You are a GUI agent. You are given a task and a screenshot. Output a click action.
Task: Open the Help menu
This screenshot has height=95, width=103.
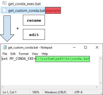tap(45, 54)
